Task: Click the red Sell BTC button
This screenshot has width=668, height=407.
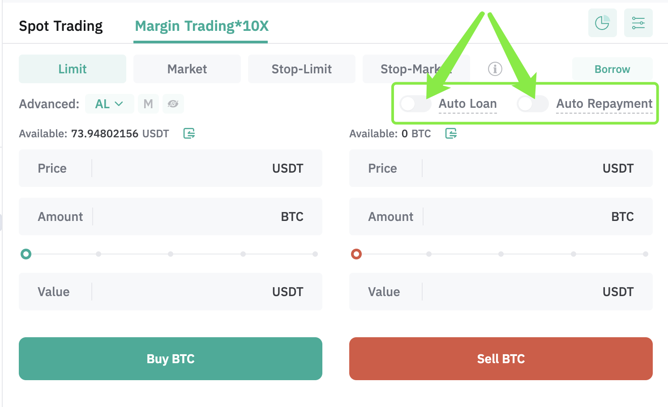Action: (x=501, y=359)
